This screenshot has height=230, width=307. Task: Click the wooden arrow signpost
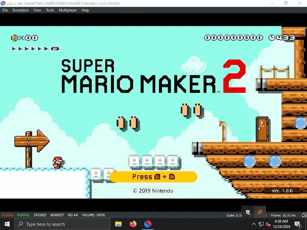point(32,148)
